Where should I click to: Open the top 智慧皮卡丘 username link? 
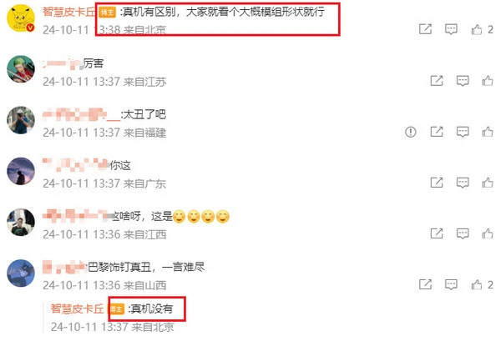69,13
